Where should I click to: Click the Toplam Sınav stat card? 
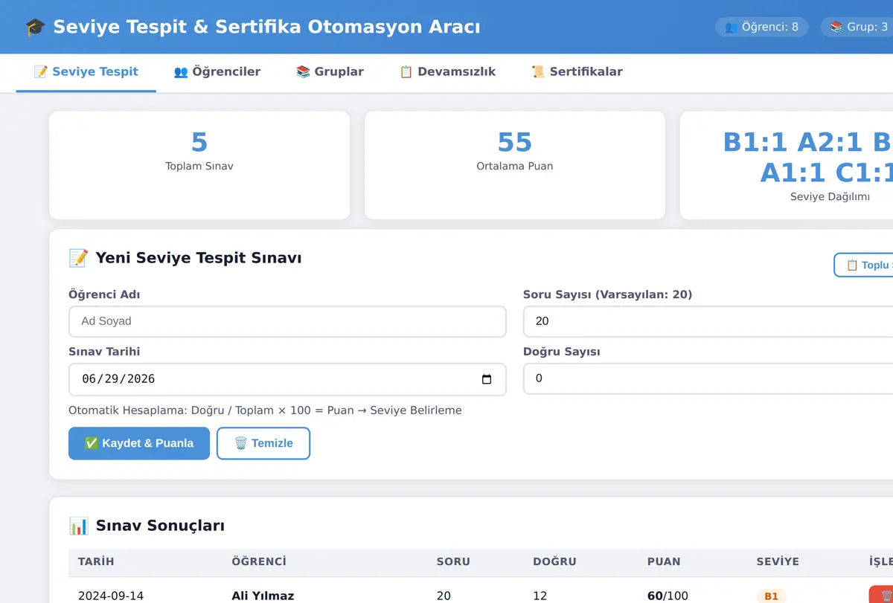point(199,165)
